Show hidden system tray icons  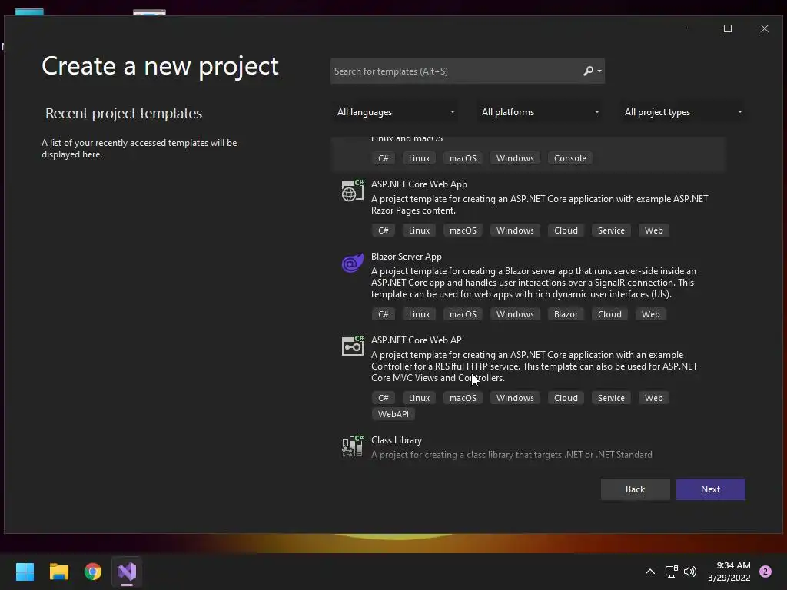click(650, 572)
